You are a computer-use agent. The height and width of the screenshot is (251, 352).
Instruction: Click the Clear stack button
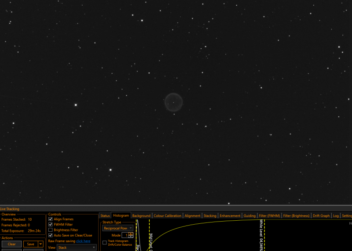(12, 244)
